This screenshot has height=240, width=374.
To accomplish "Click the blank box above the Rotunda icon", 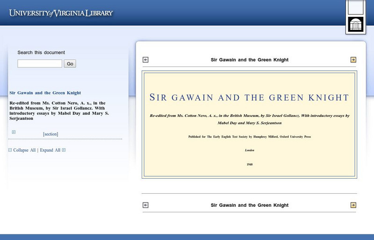I will [x=356, y=7].
